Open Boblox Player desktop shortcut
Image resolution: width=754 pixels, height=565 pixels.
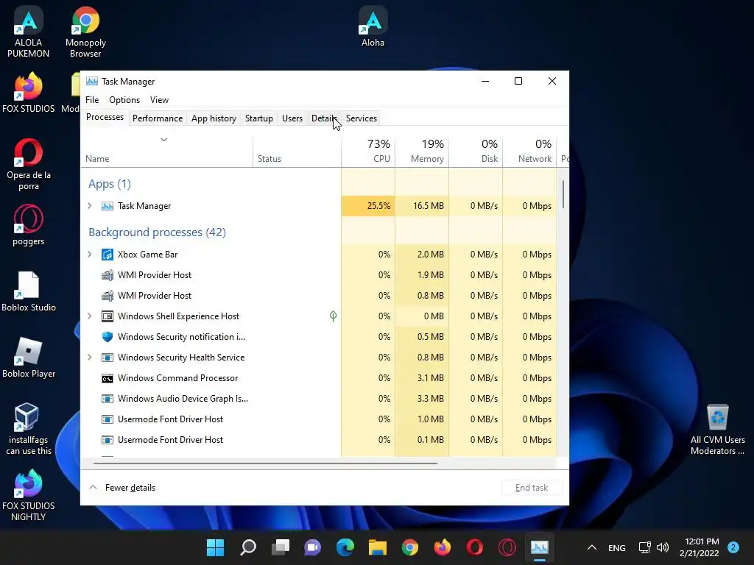29,358
